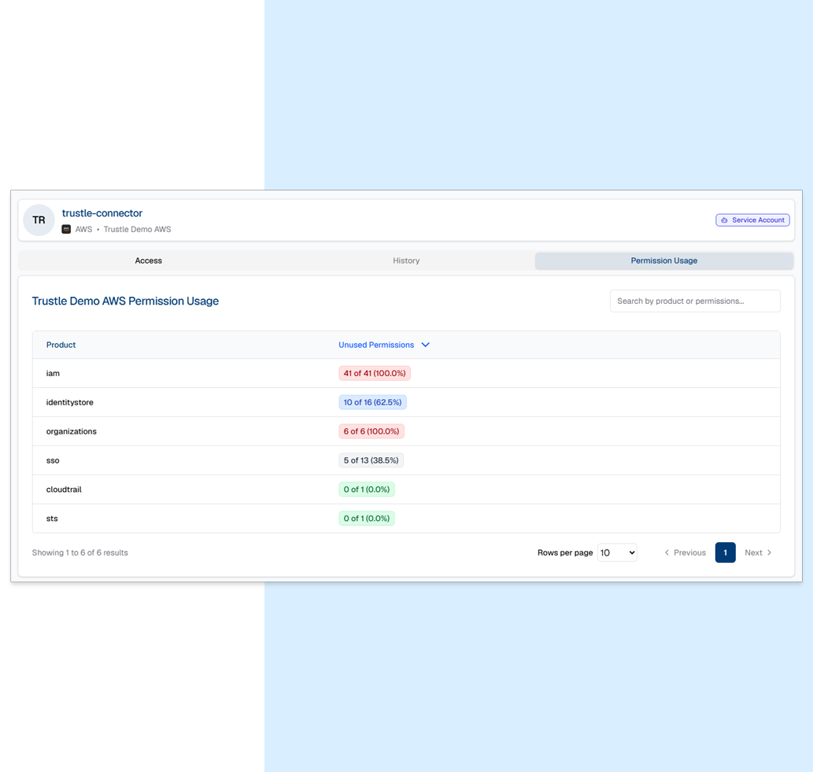Click the Service Account badge
Screen dimensions: 813x772
[x=752, y=220]
